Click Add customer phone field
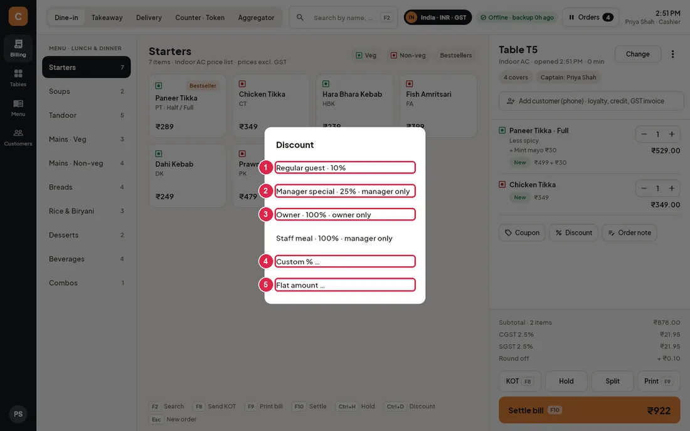The width and height of the screenshot is (690, 431). pyautogui.click(x=591, y=101)
